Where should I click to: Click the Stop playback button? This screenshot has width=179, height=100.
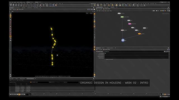[x=17, y=94]
